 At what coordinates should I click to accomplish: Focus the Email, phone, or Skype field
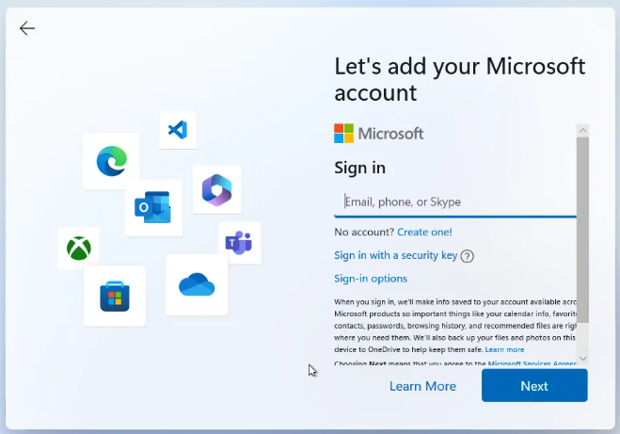pyautogui.click(x=455, y=202)
